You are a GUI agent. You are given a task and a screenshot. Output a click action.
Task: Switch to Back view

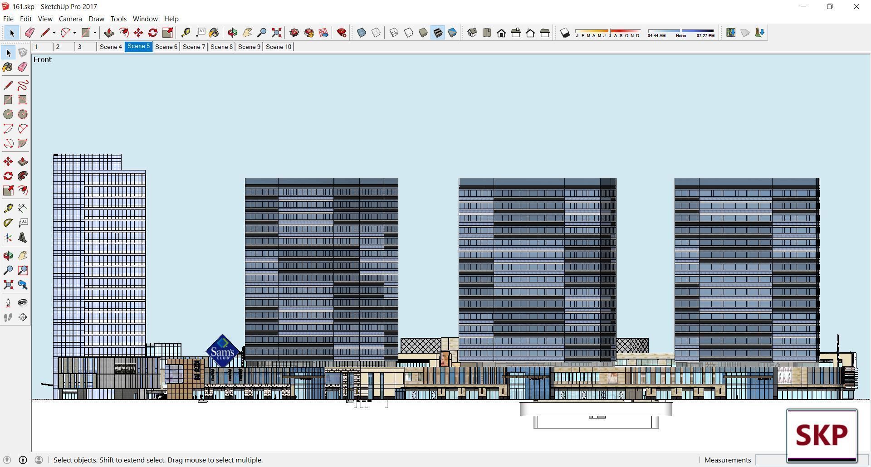click(x=530, y=33)
